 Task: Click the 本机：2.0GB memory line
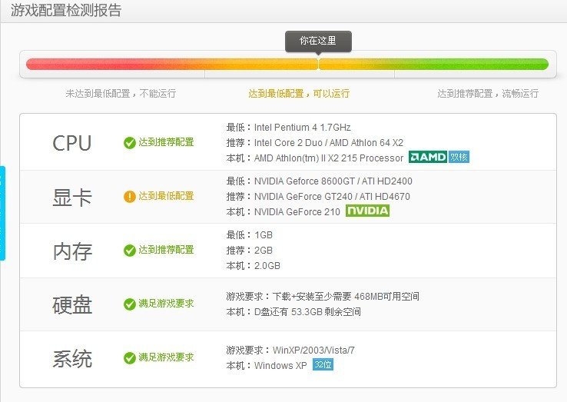click(x=253, y=266)
